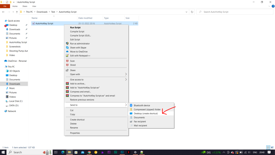Expand the Send to submenu arrow

click(x=126, y=105)
